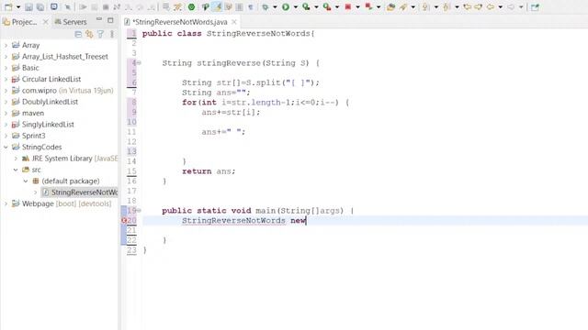Select the maven project
588x330 pixels.
point(28,113)
